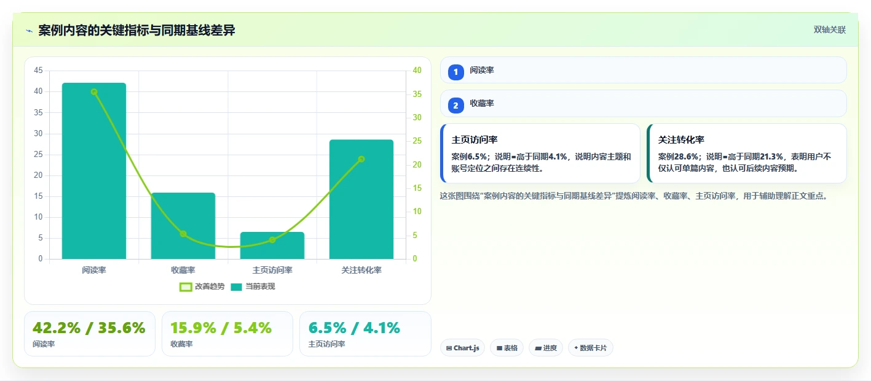
Task: Click the 双轴关联 label in the header
Action: 830,30
